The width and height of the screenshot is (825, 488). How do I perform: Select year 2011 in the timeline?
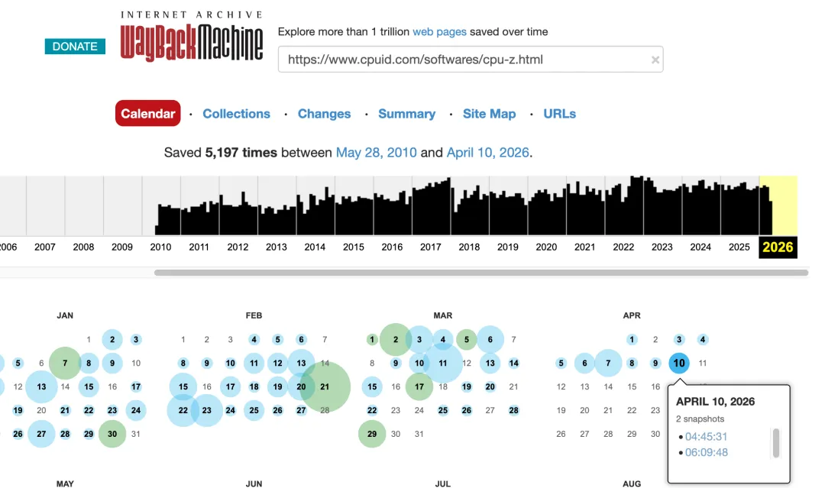point(199,247)
